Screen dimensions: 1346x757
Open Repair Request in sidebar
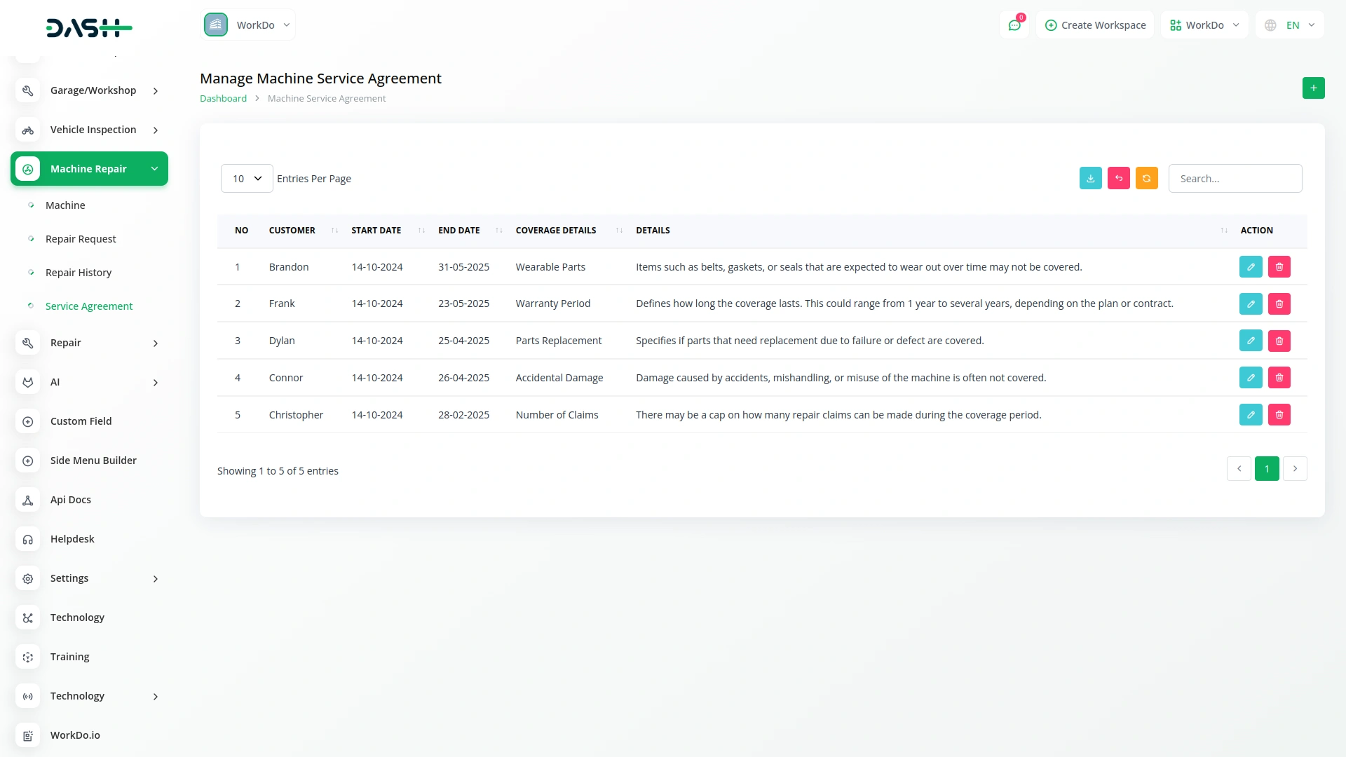(81, 239)
